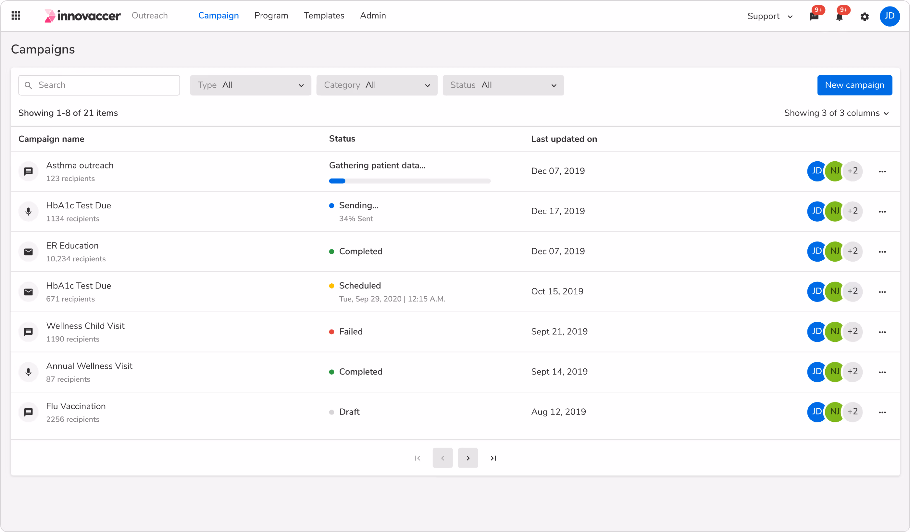910x532 pixels.
Task: Open more options for Flu Vaccination
Action: (x=882, y=412)
